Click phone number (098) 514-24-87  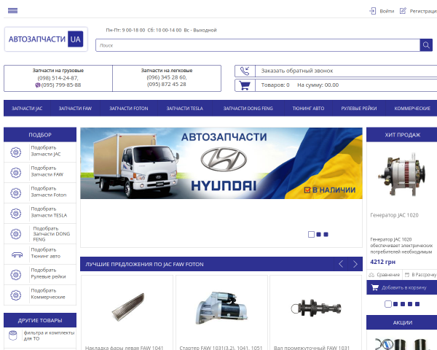pos(58,78)
